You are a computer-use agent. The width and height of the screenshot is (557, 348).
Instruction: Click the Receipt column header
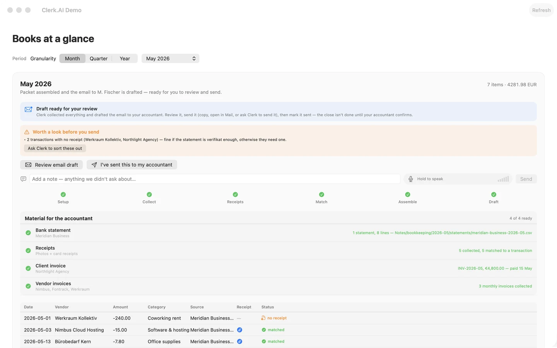pos(244,307)
